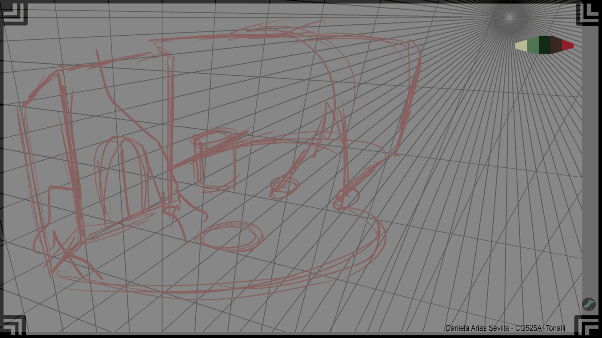Pick the medium green palette swatch
The width and height of the screenshot is (602, 338).
(533, 45)
